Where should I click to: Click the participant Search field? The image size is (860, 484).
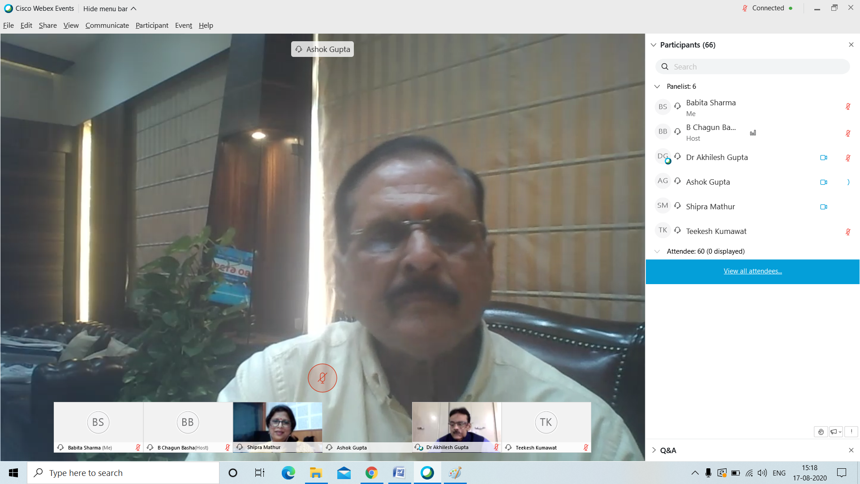752,67
